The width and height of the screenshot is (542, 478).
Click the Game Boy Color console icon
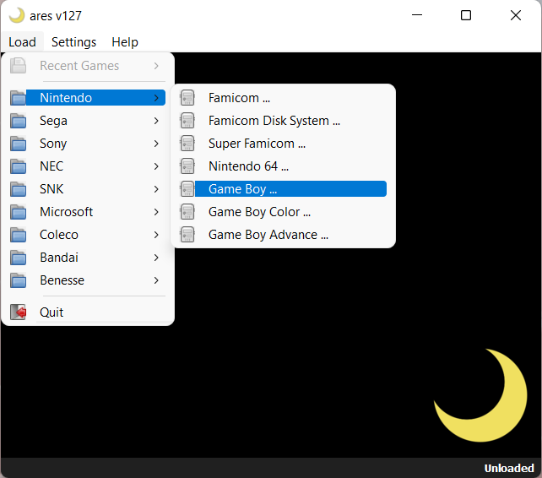[187, 212]
